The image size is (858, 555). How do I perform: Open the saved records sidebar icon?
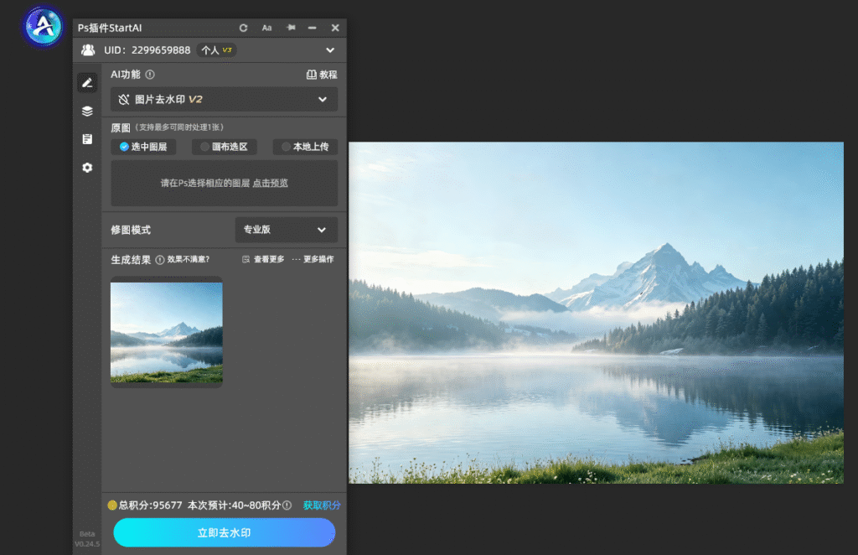[x=87, y=139]
